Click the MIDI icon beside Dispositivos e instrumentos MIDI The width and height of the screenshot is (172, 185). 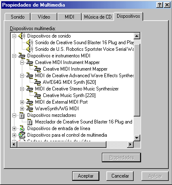coord(22,56)
